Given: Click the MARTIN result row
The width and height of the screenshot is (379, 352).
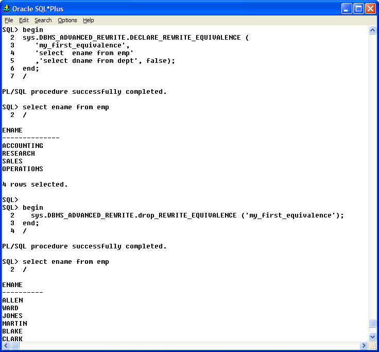Looking at the screenshot, I should [15, 324].
